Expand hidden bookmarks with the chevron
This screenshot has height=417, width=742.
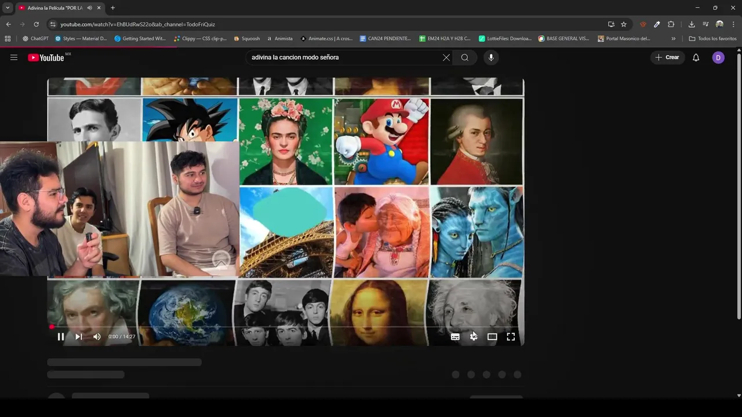(673, 39)
